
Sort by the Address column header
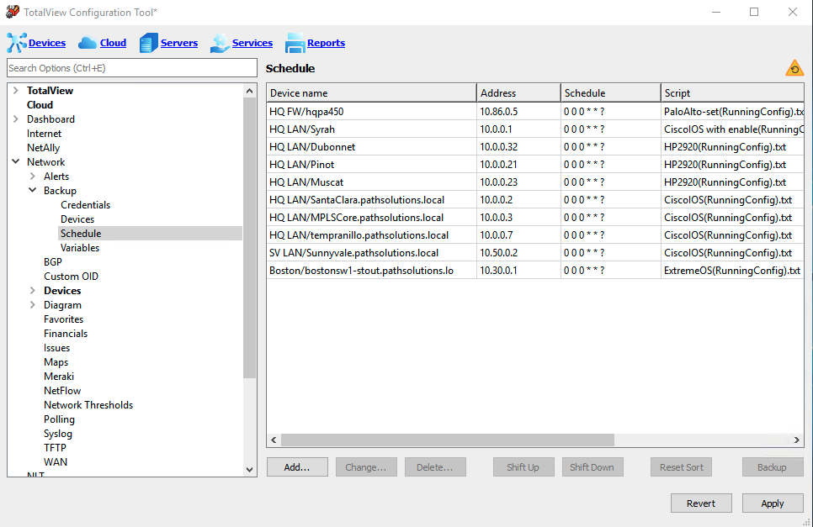pyautogui.click(x=518, y=92)
